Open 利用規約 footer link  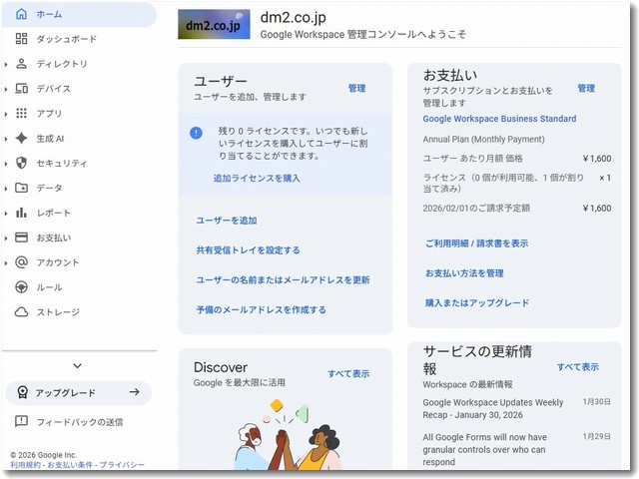coord(25,465)
